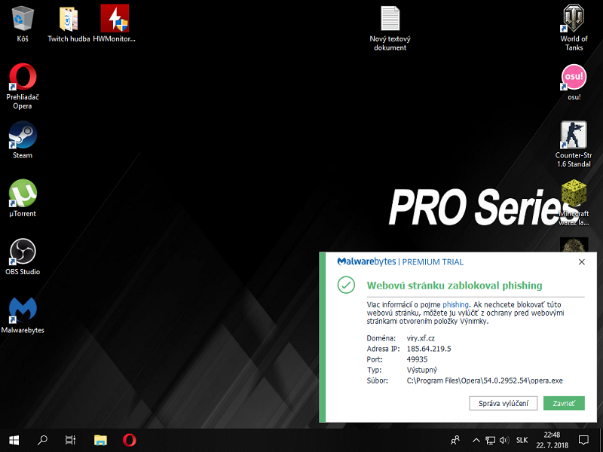Click the desktop icon under Minecraft

[x=574, y=245]
